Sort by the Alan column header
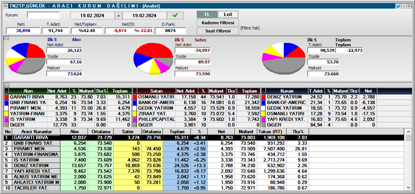This screenshot has width=415, height=194. coord(28,91)
